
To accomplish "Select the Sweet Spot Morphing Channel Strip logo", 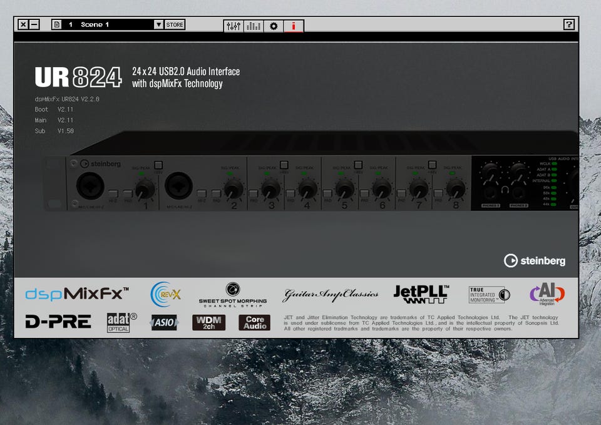I will 233,295.
